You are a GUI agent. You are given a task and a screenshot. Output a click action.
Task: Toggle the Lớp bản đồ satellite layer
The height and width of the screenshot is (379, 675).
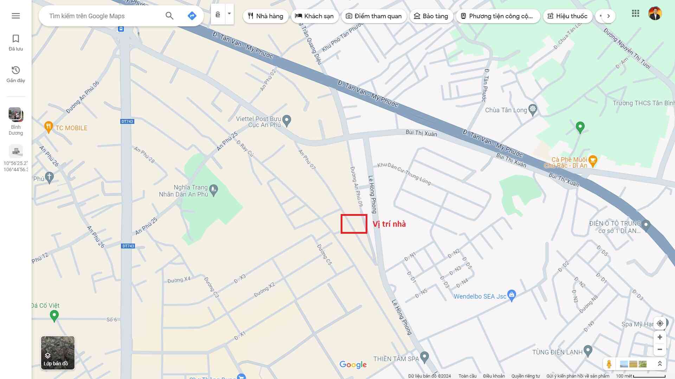58,353
